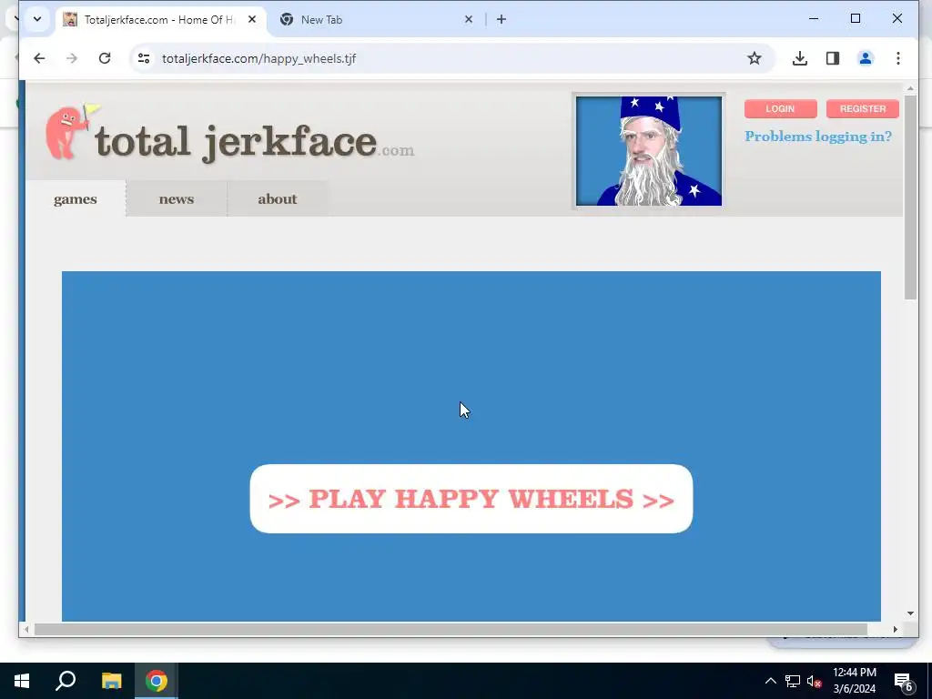The width and height of the screenshot is (932, 699).
Task: Select the Totaljerkface.com tab
Action: pyautogui.click(x=160, y=20)
